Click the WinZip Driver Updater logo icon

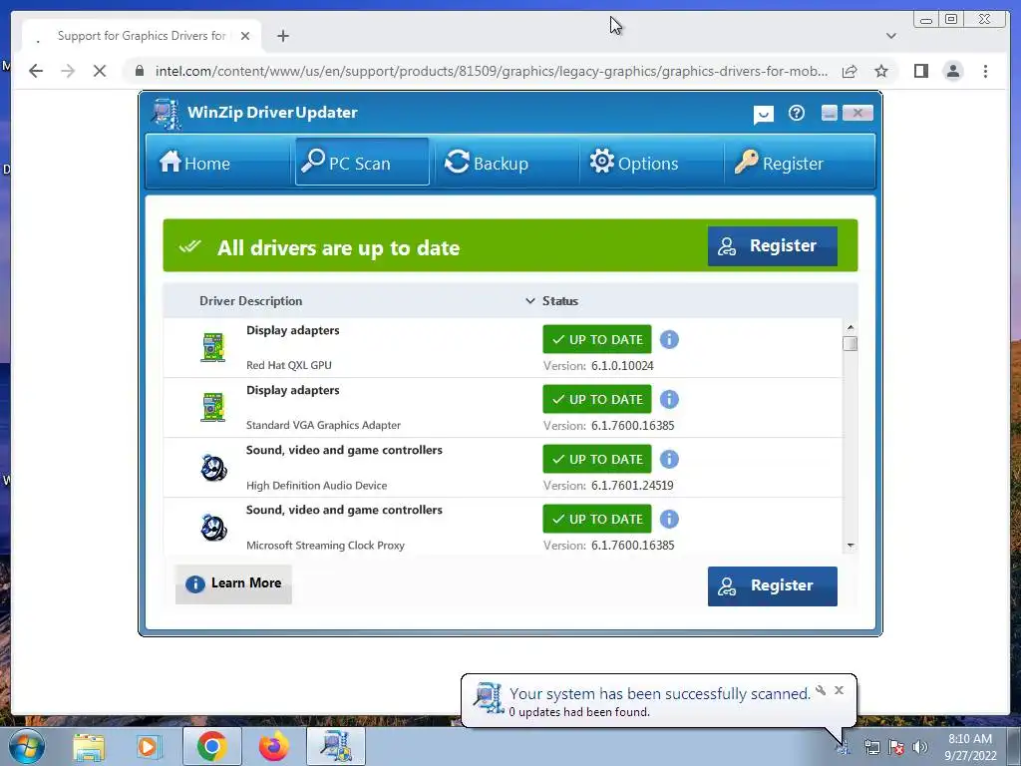tap(167, 114)
